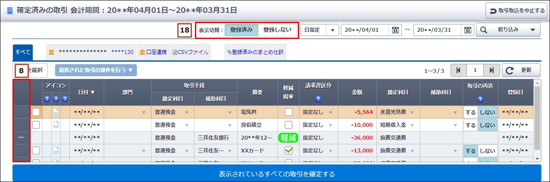Expand the 絞り込み filter dropdown

click(x=508, y=30)
